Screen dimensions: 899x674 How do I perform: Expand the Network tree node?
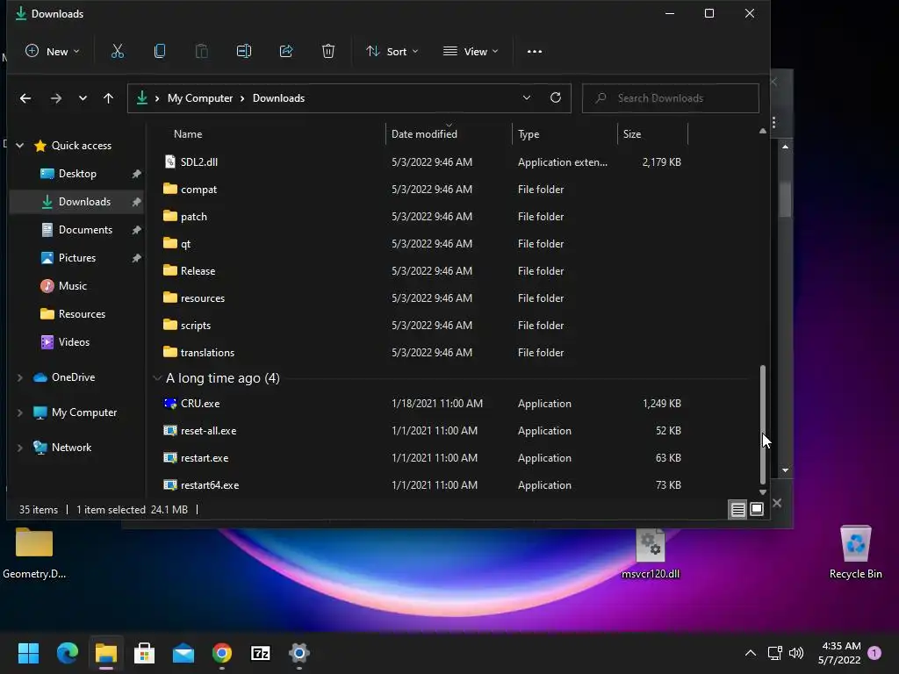(x=20, y=448)
